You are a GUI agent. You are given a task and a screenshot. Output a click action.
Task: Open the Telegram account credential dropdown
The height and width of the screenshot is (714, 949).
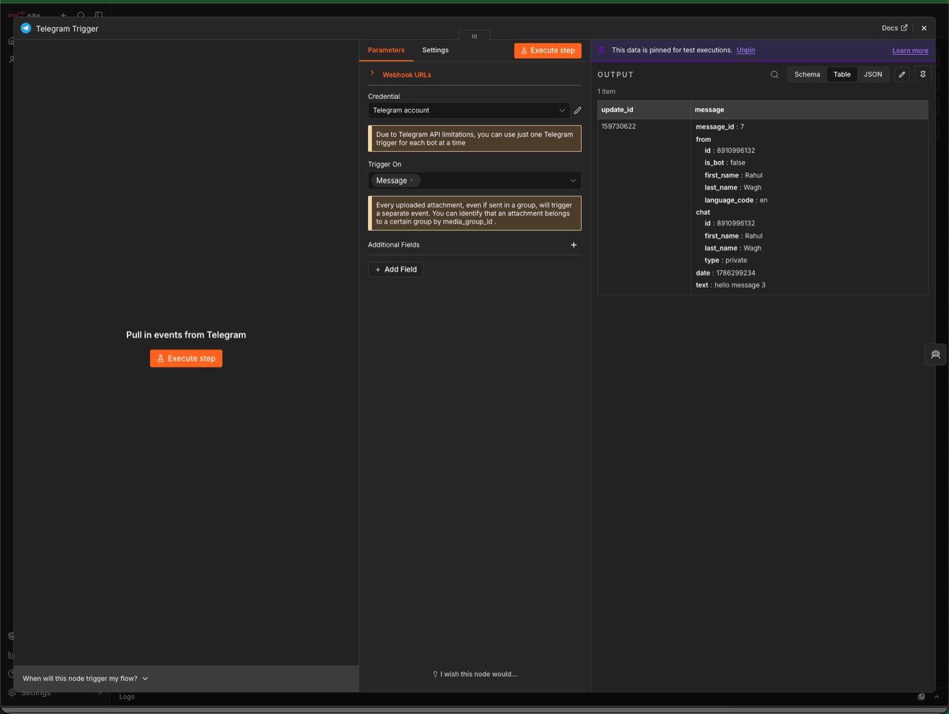pos(468,110)
